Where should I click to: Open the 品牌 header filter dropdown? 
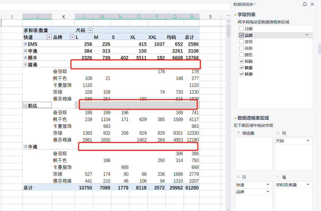(x=72, y=37)
